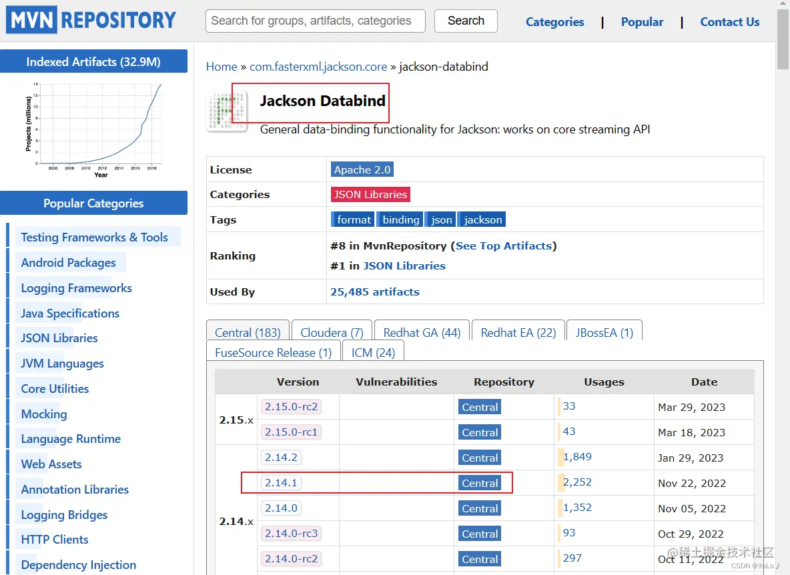Click the Apache 2.0 license badge
The image size is (790, 575).
[x=362, y=169]
